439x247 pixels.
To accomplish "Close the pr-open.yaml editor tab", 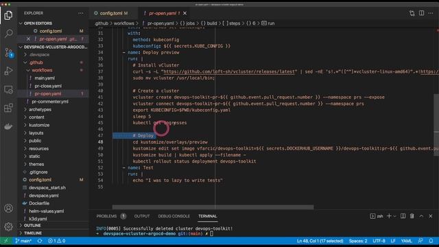I will pyautogui.click(x=185, y=13).
